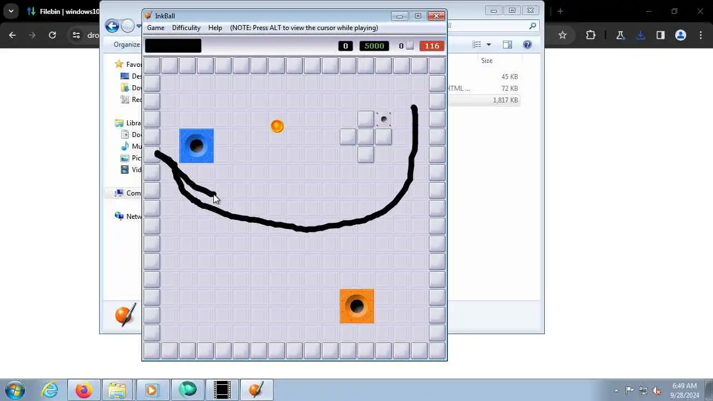713x401 pixels.
Task: Click the rolling orange ball
Action: pyautogui.click(x=277, y=126)
